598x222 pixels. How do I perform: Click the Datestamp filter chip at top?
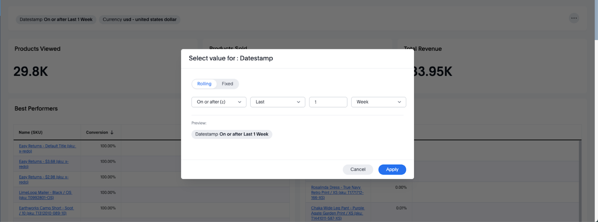(x=56, y=19)
